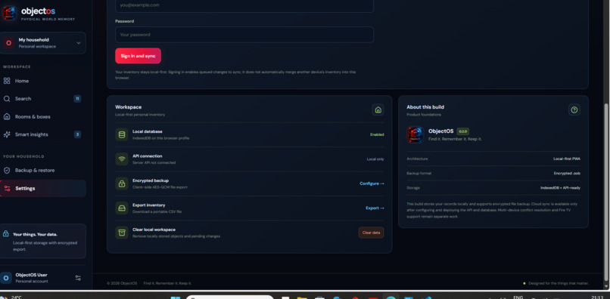Click the Search count badge showing 11

[77, 99]
